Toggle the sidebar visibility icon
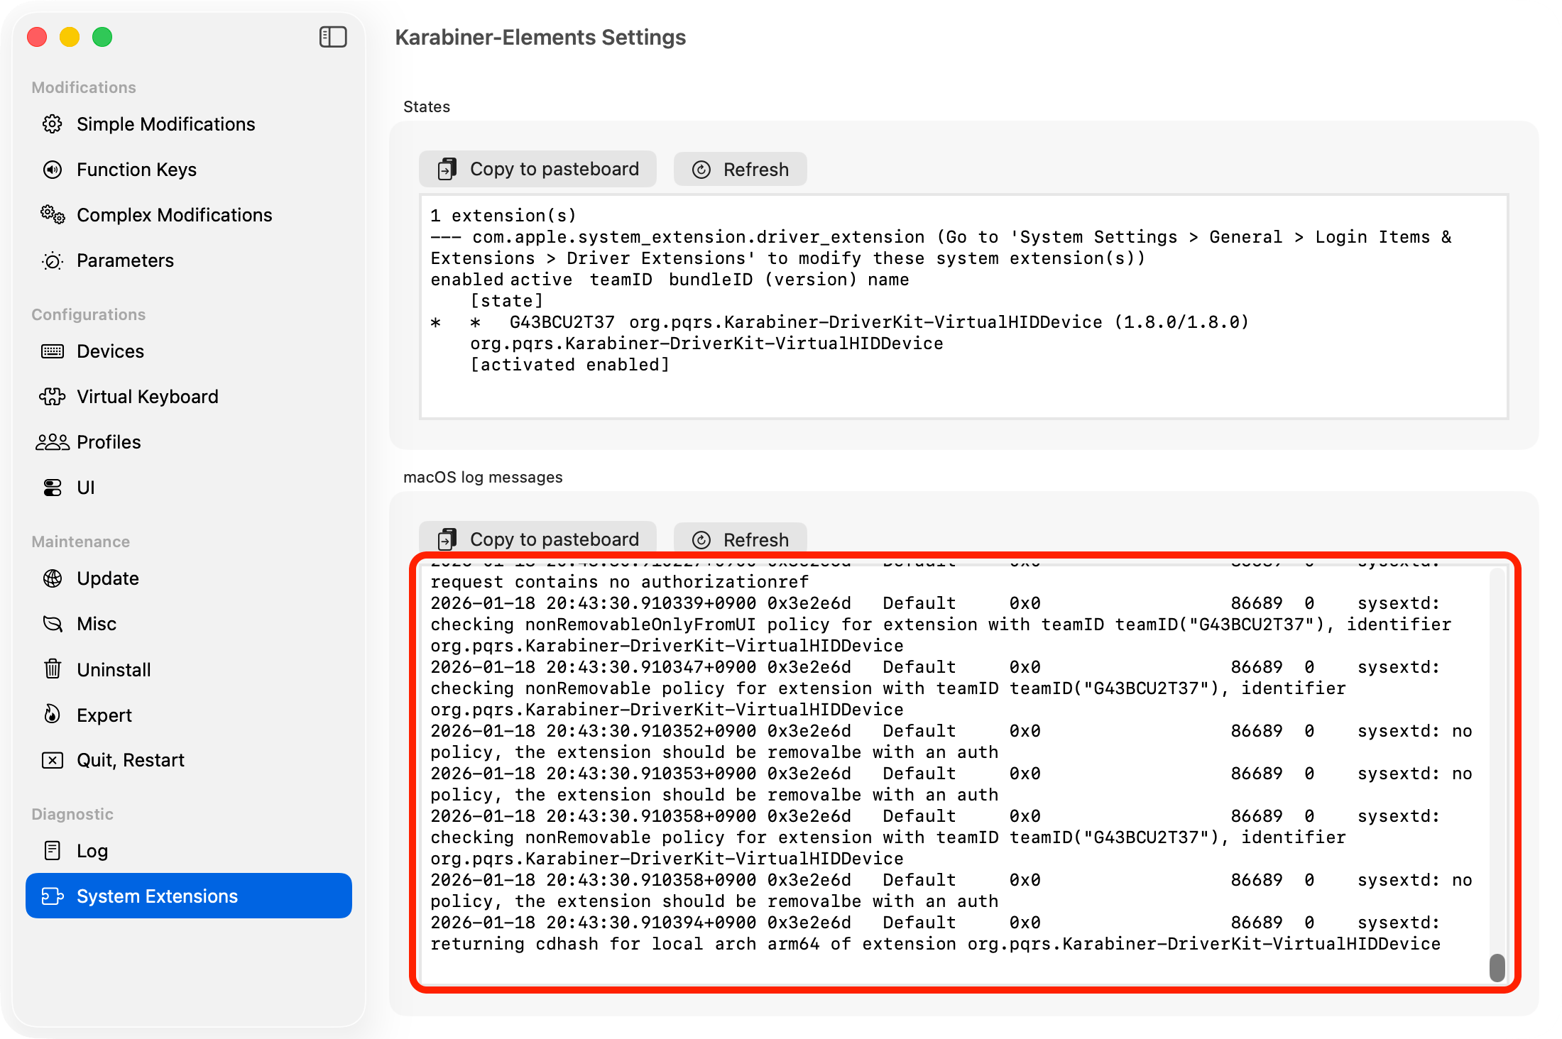 (x=332, y=37)
